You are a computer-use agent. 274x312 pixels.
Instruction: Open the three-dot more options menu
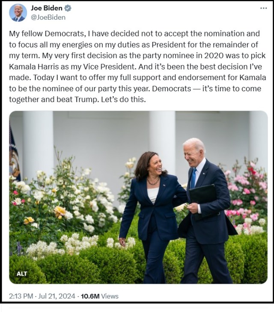(x=263, y=9)
